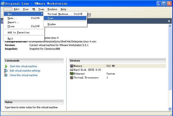Image resolution: width=173 pixels, height=116 pixels.
Task: Click the Clone virtual machine icon
Action: coord(6,75)
